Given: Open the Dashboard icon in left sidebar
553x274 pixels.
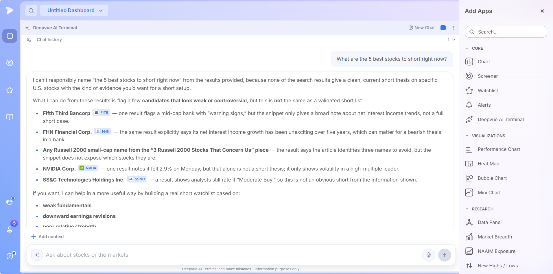Looking at the screenshot, I should click(x=10, y=36).
